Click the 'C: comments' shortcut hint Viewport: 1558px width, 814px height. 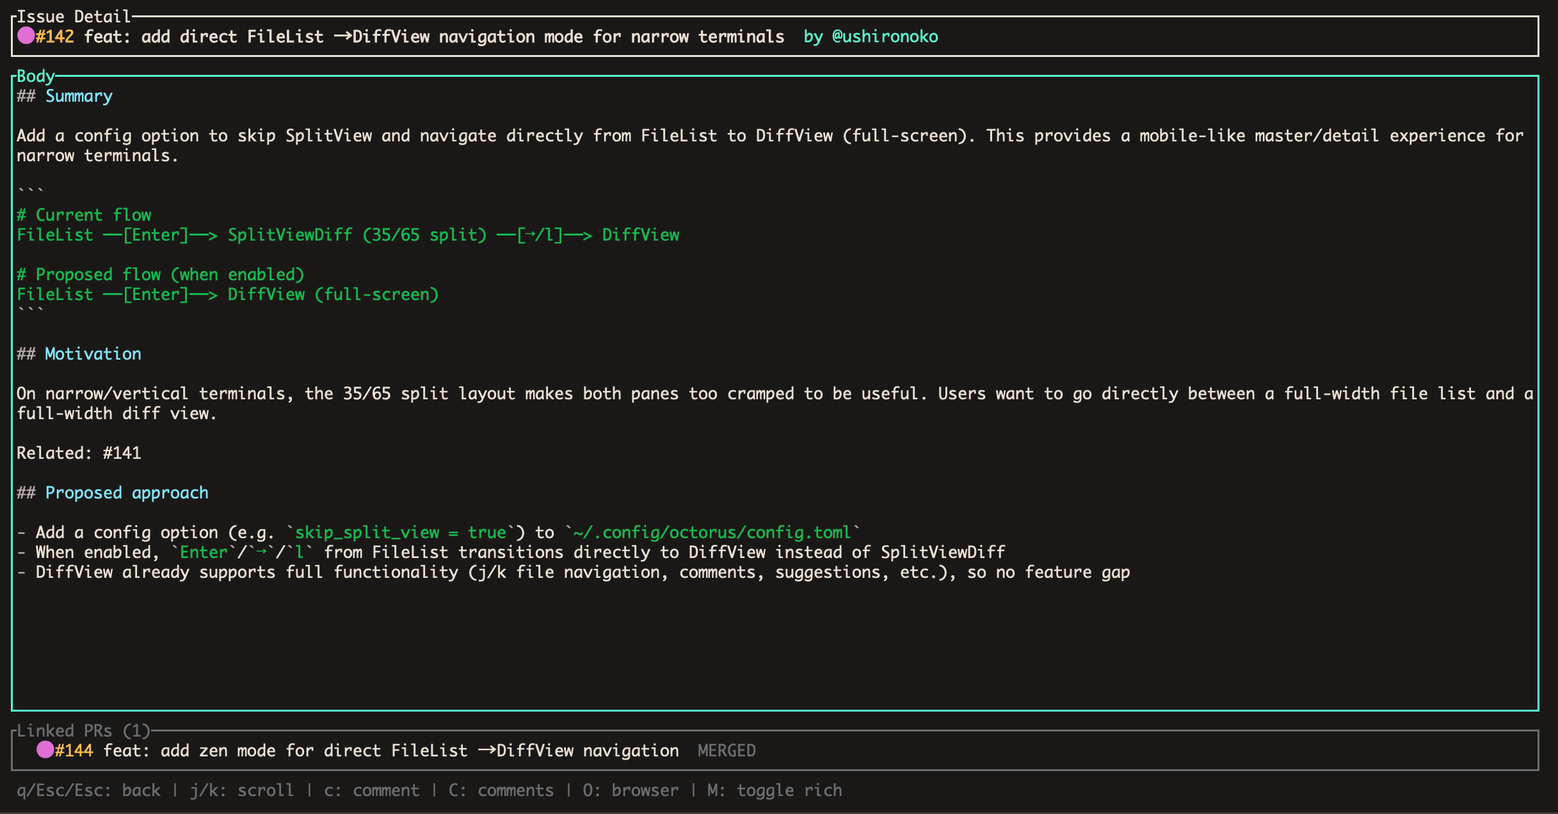tap(501, 790)
